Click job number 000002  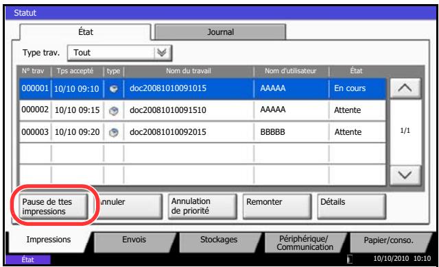tap(35, 110)
